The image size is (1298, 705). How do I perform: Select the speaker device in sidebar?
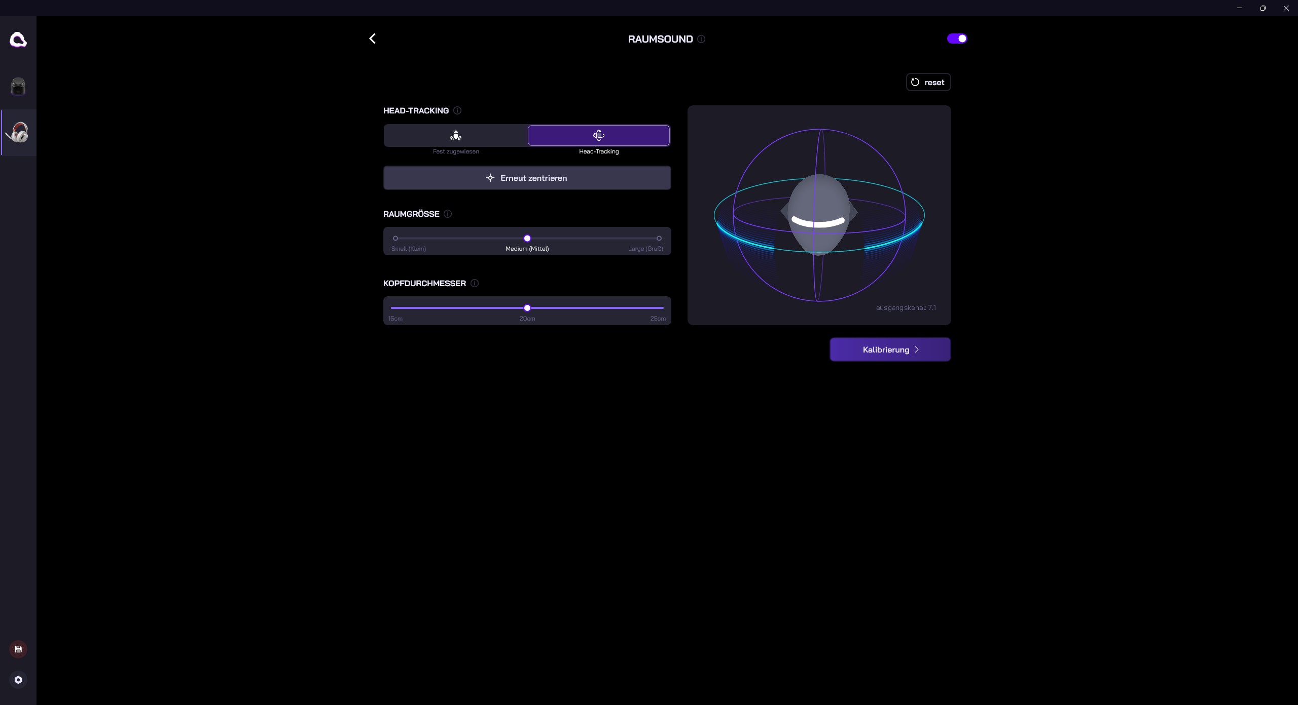click(18, 87)
